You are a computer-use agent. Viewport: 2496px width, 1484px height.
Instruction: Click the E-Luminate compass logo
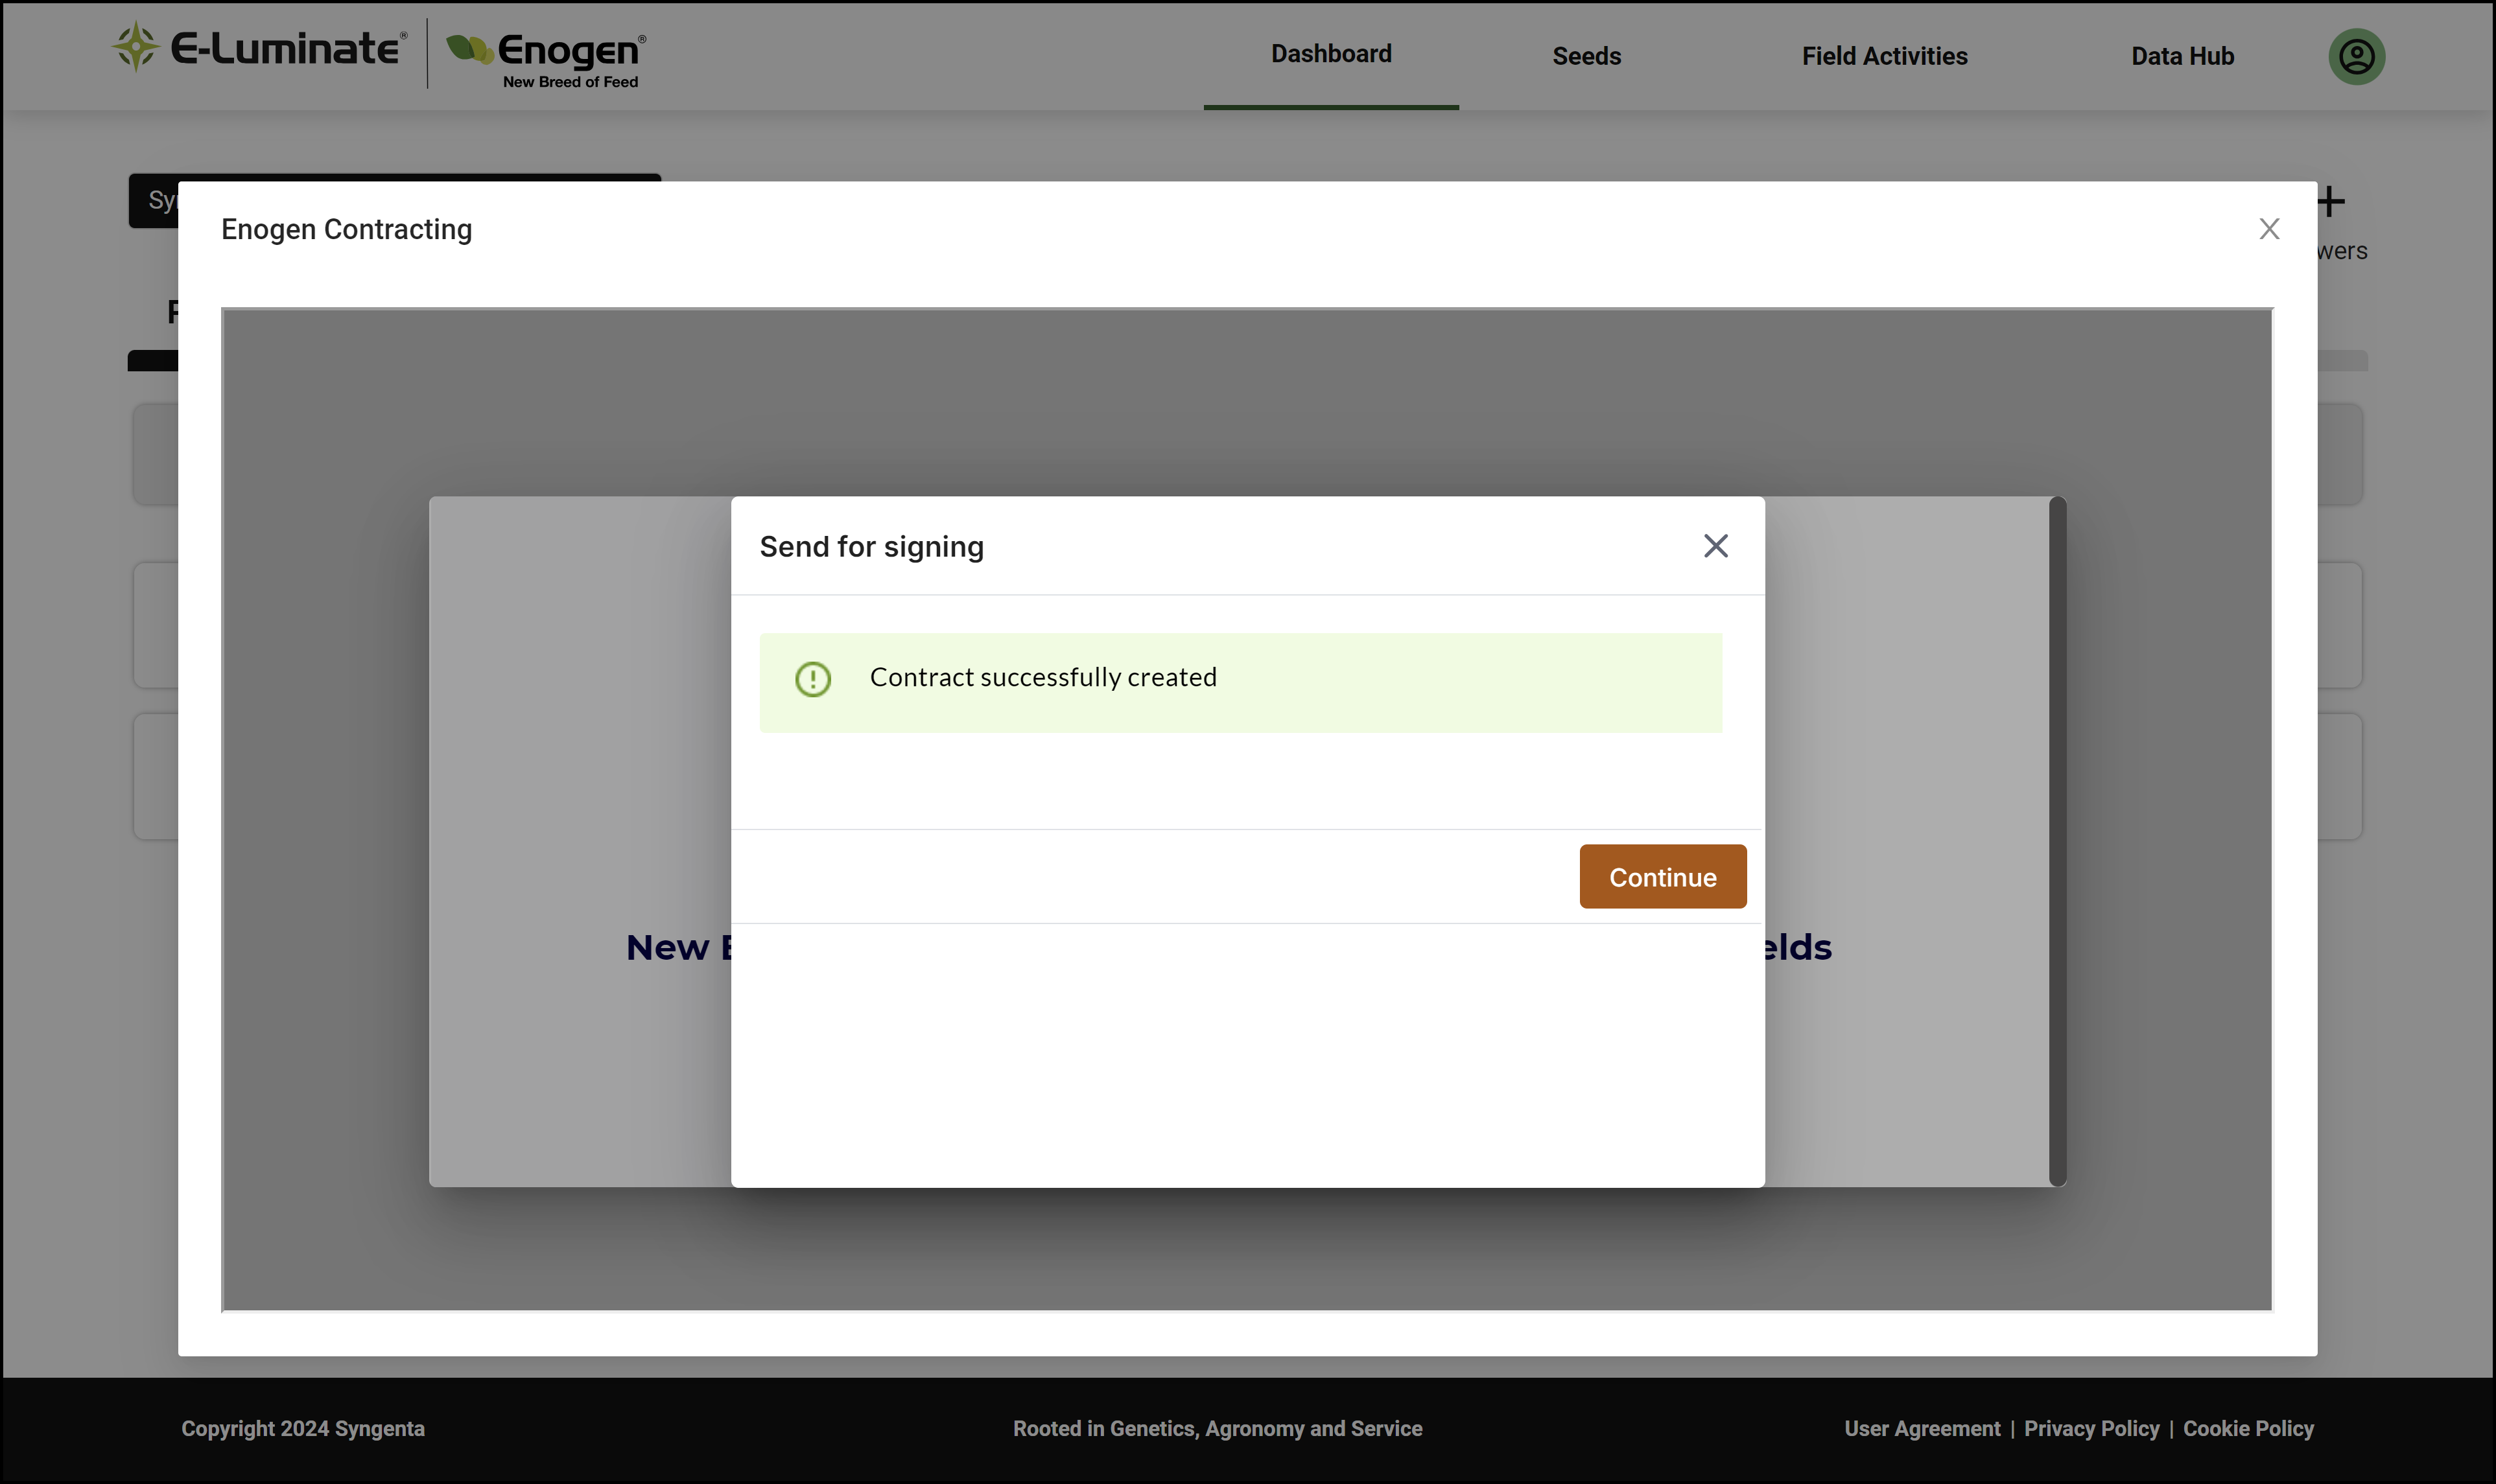point(135,46)
